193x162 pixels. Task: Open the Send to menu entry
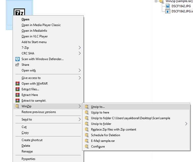[x=48, y=119]
